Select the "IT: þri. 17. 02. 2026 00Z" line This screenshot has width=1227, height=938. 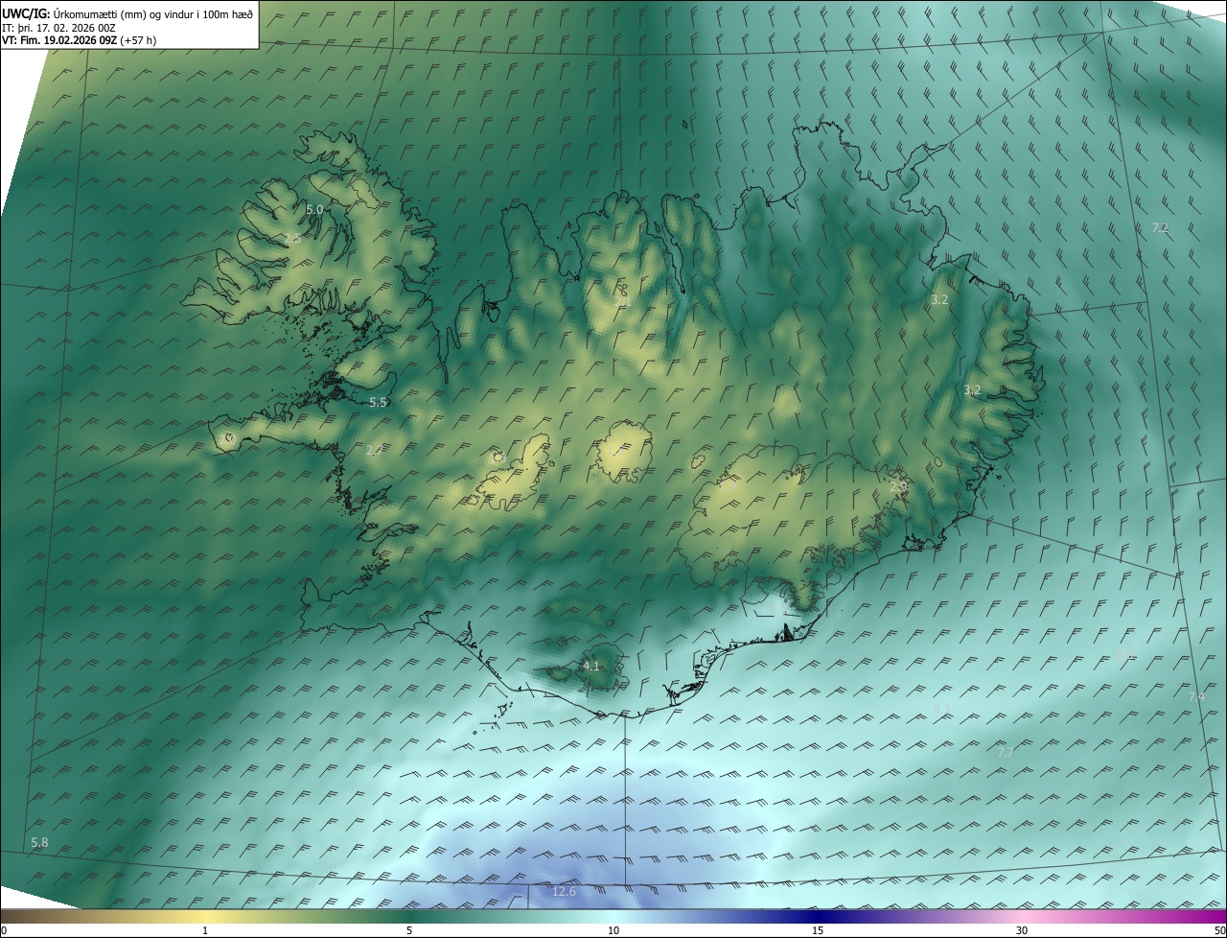(x=59, y=28)
